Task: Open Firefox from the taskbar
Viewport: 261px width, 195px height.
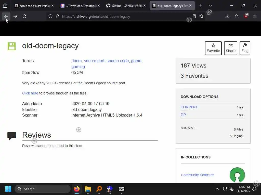Action: [76, 189]
